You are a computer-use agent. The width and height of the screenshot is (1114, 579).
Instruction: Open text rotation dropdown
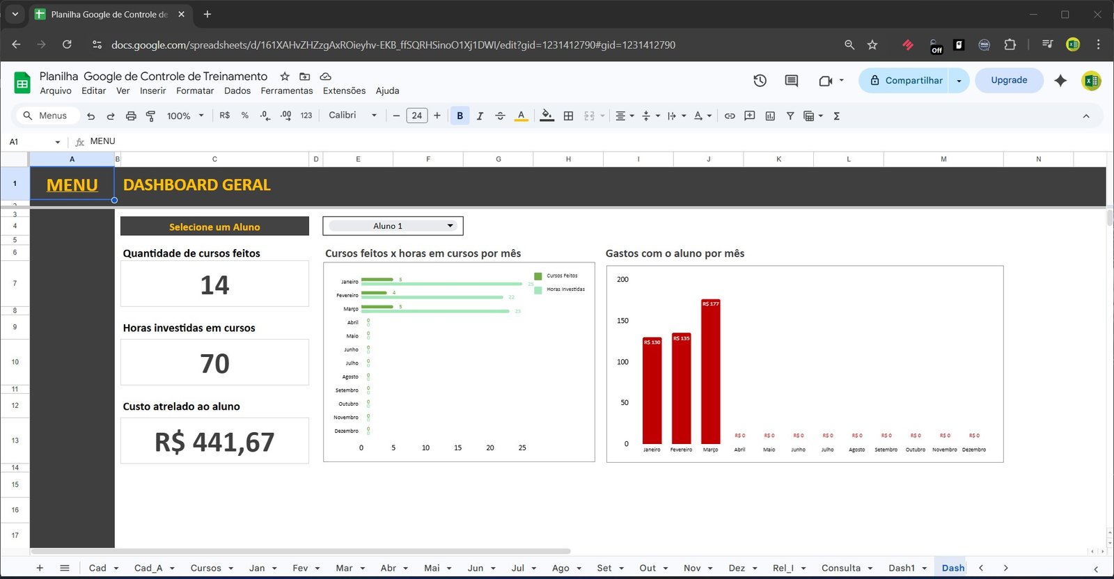click(703, 116)
